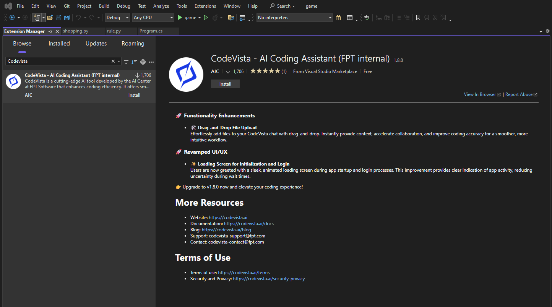Click the View In Browser link
The width and height of the screenshot is (552, 307).
click(x=482, y=94)
